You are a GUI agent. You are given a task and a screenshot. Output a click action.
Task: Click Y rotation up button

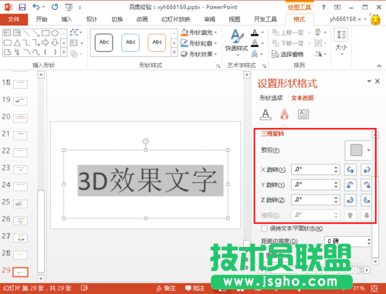tap(350, 184)
